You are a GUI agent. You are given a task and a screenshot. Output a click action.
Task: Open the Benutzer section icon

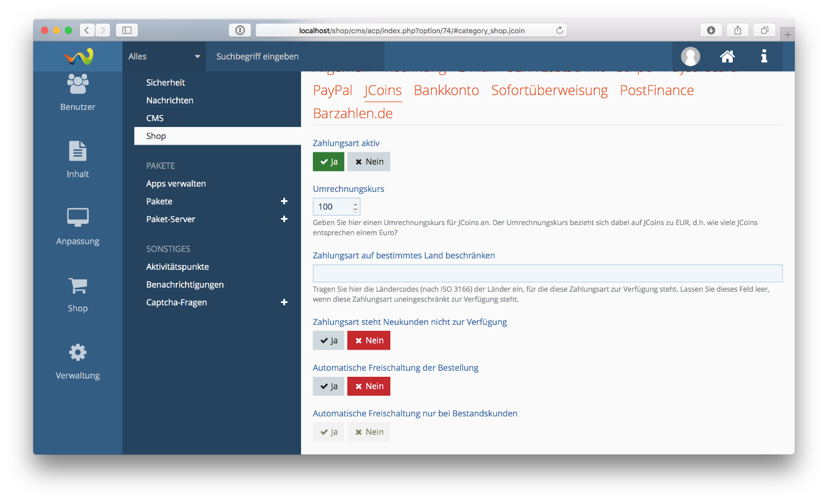click(x=77, y=84)
